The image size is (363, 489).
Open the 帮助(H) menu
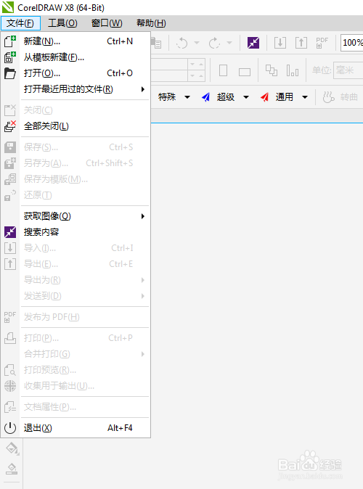[151, 23]
